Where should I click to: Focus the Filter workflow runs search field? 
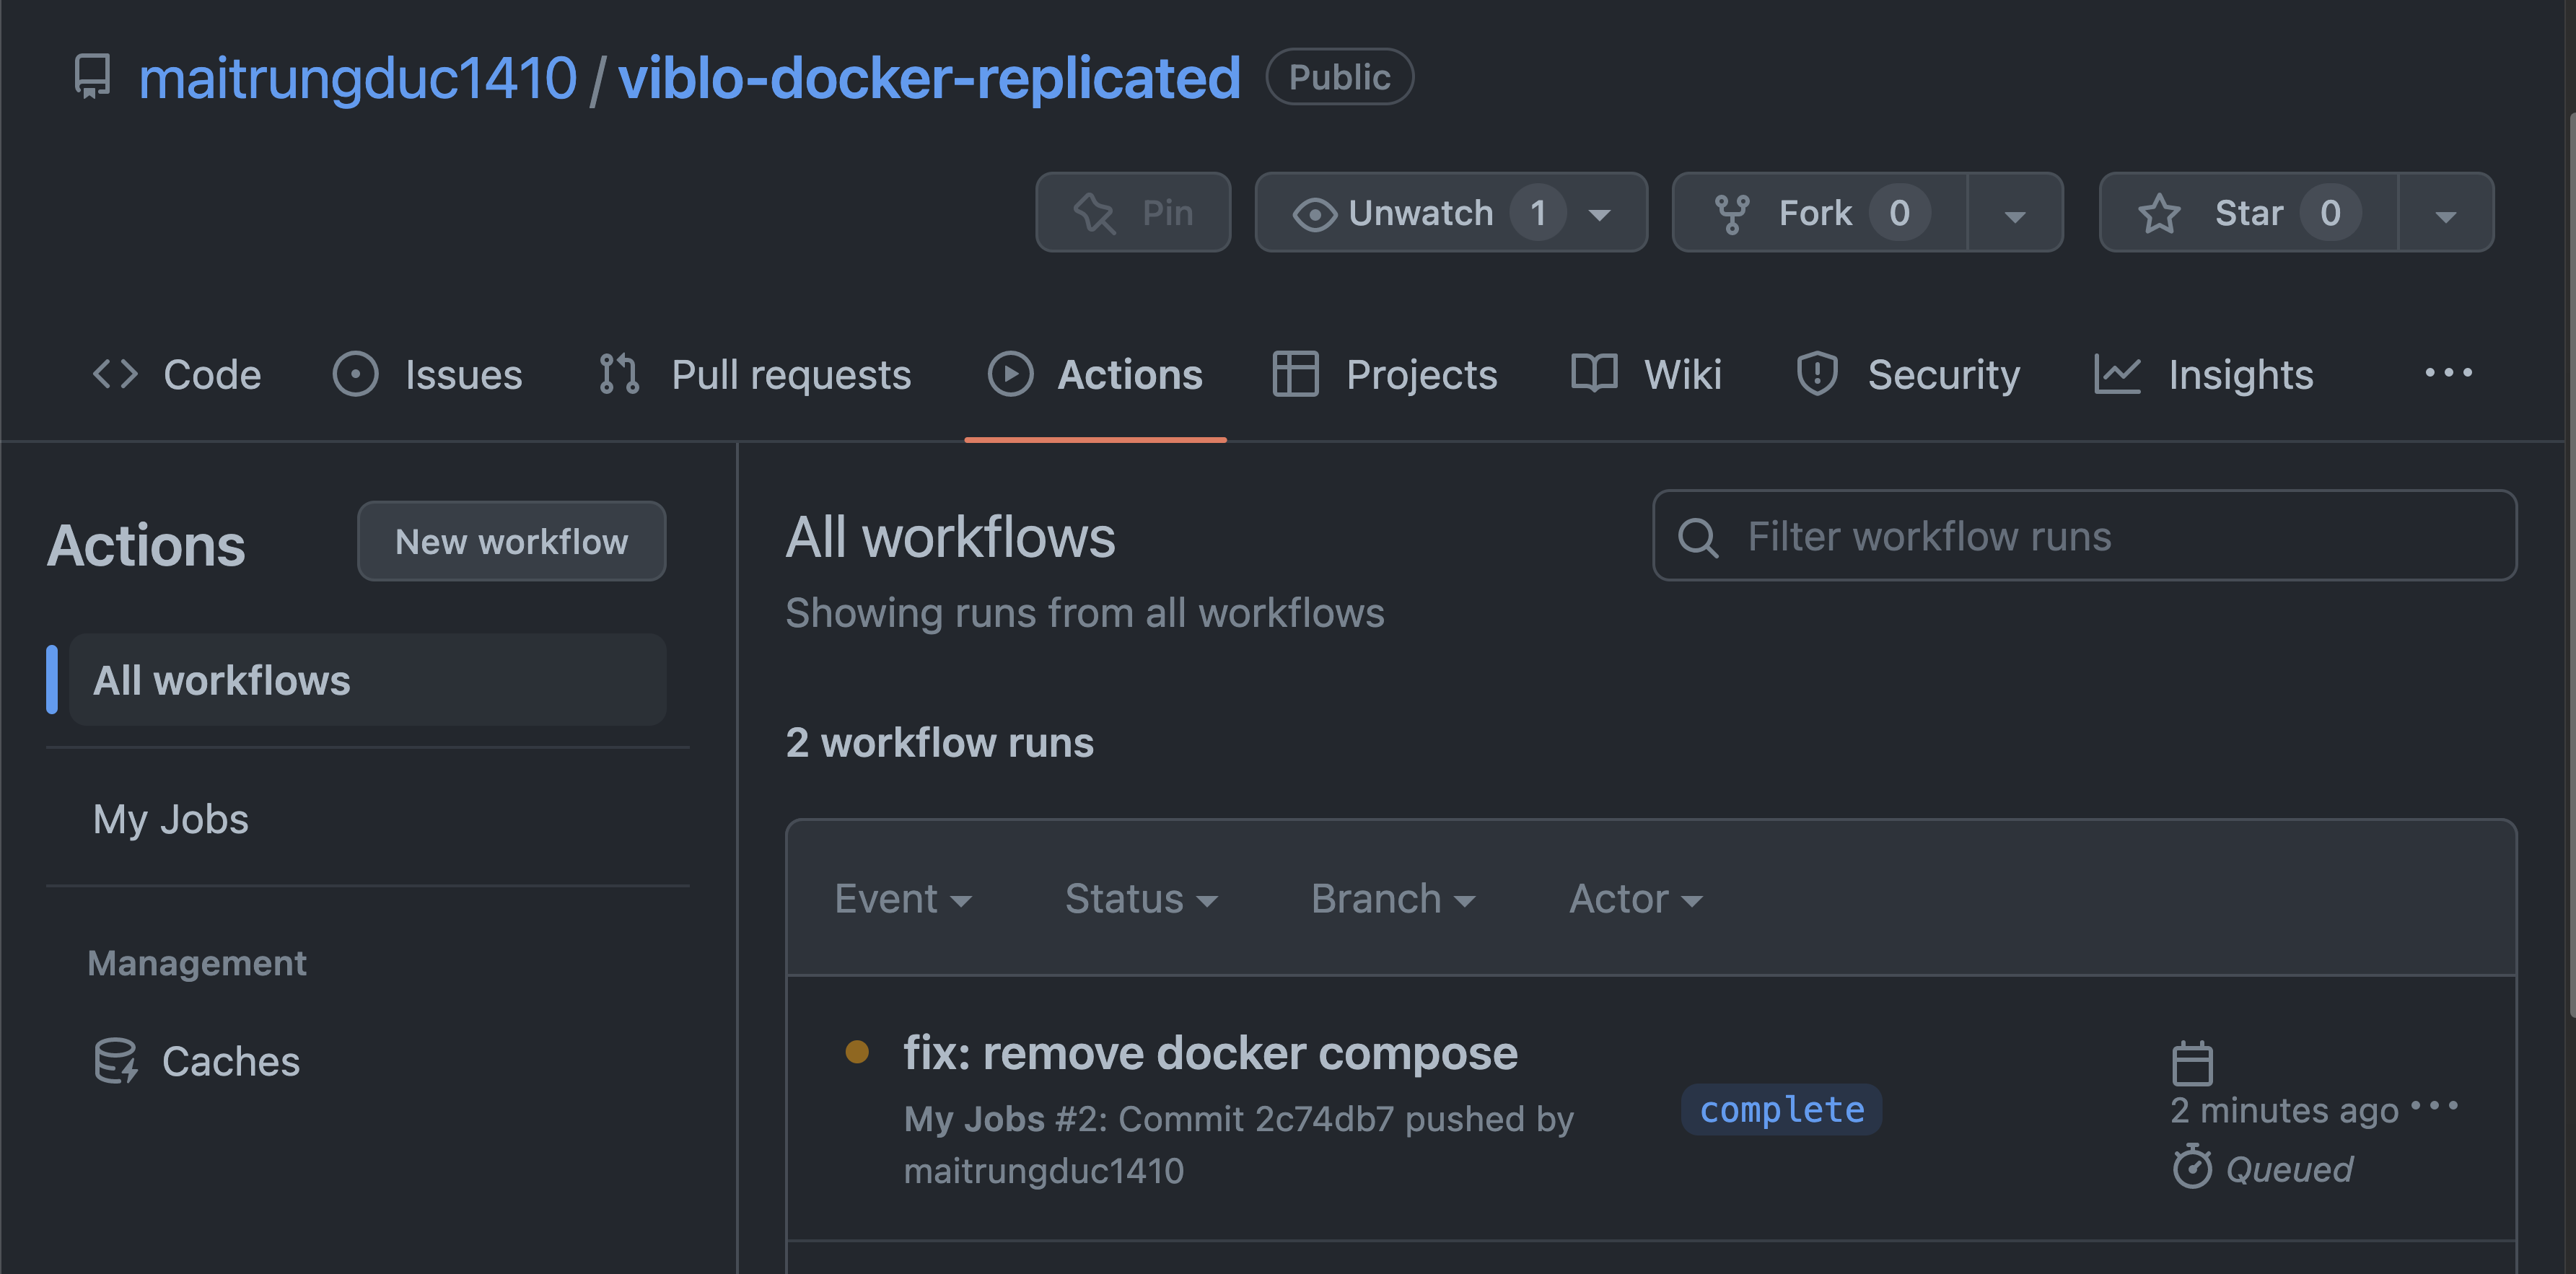tap(2084, 536)
